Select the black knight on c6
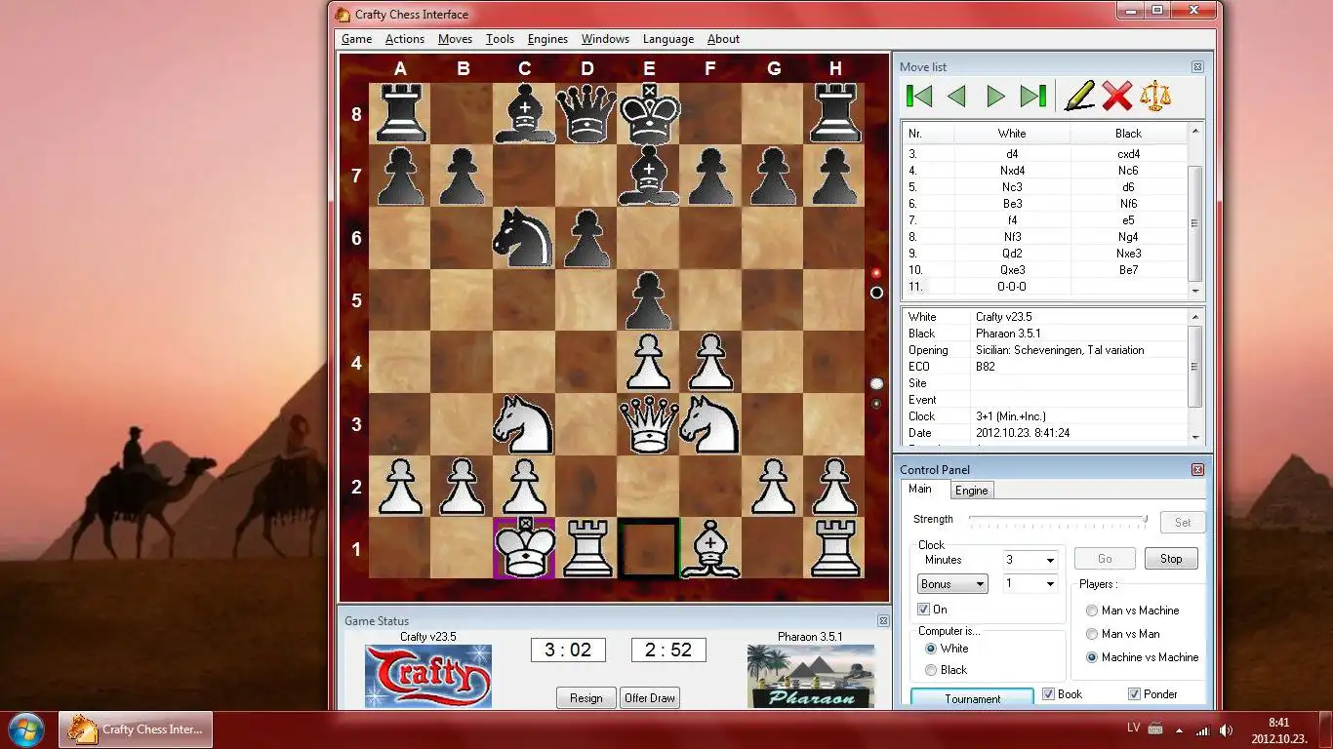1333x749 pixels. [525, 238]
